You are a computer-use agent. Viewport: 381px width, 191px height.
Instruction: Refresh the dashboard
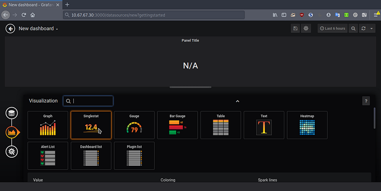click(363, 29)
